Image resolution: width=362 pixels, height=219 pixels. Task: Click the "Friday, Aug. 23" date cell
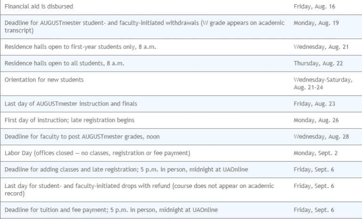(x=314, y=104)
